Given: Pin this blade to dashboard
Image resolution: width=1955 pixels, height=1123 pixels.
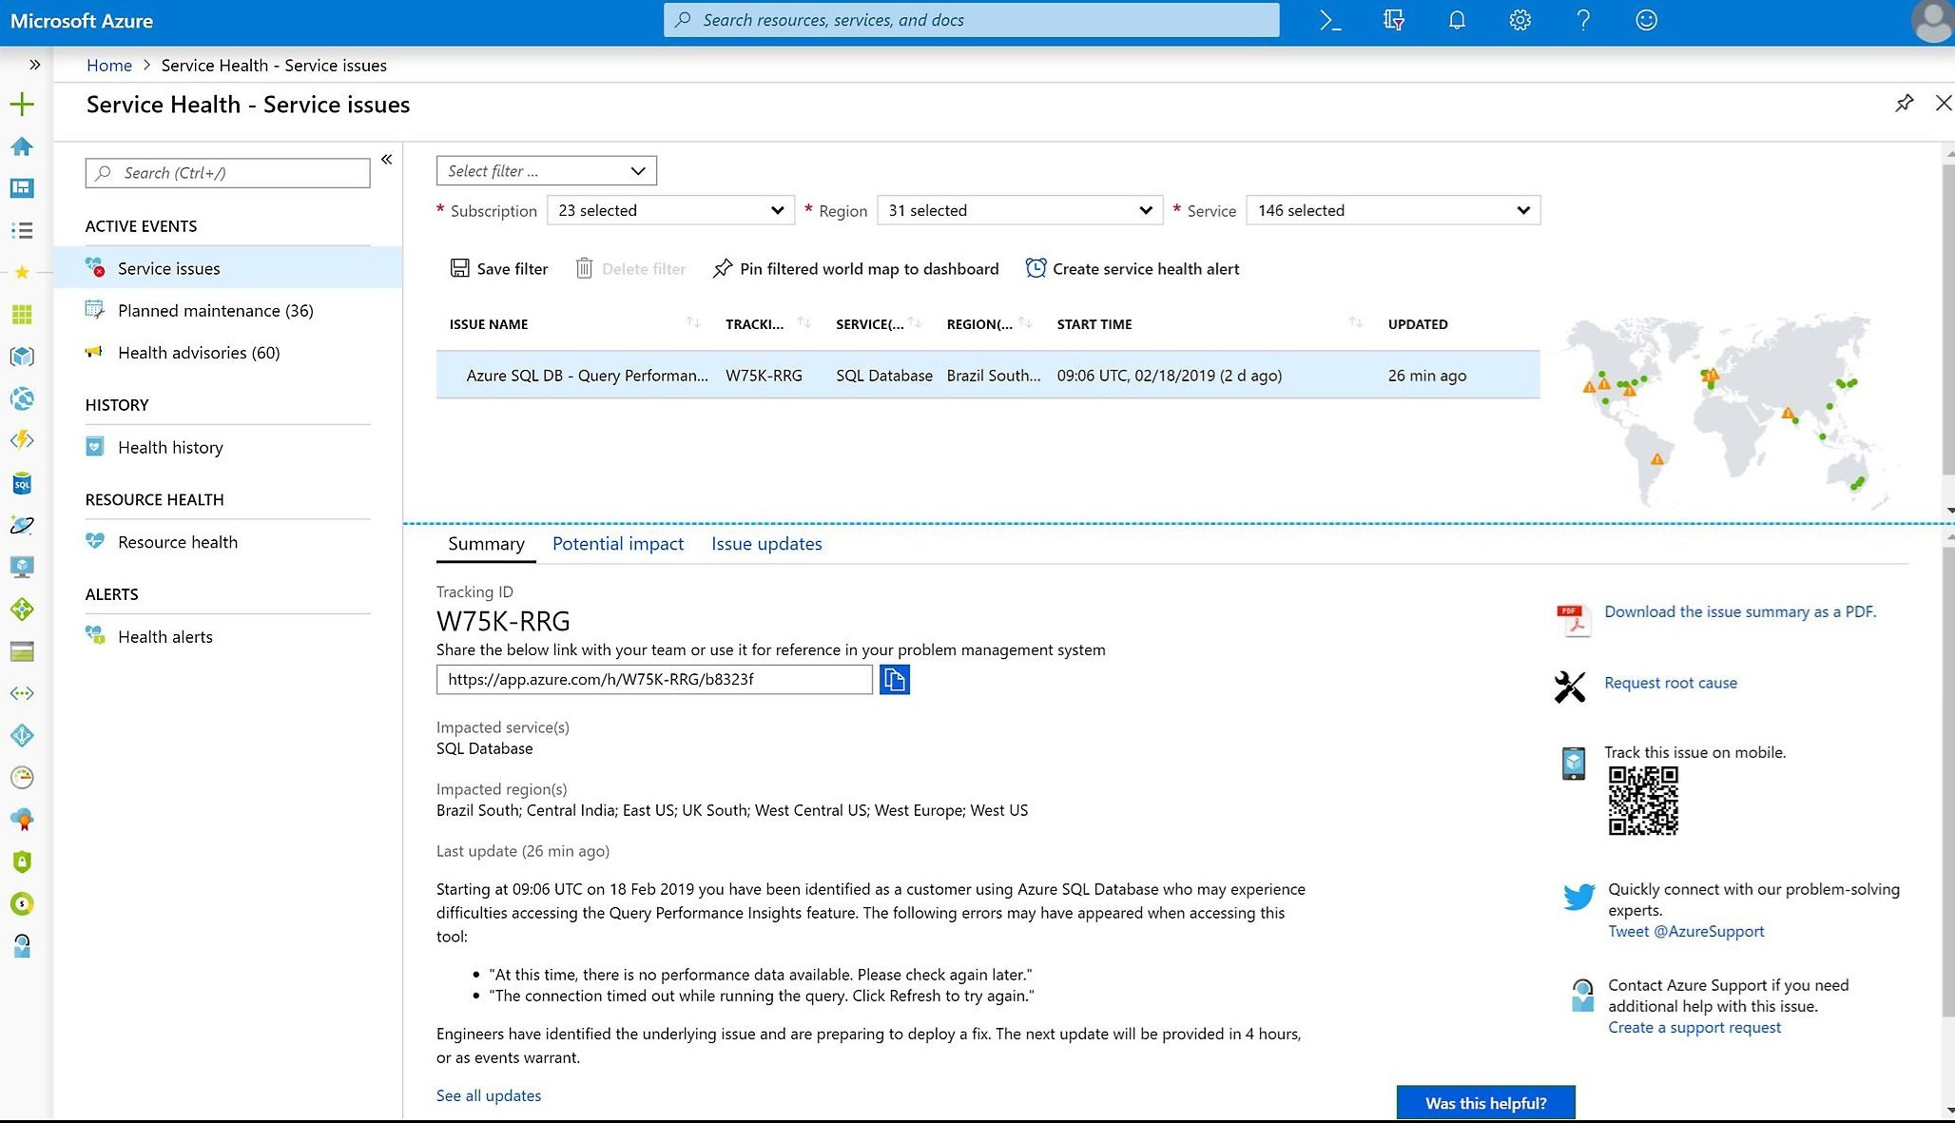Looking at the screenshot, I should click(1904, 104).
